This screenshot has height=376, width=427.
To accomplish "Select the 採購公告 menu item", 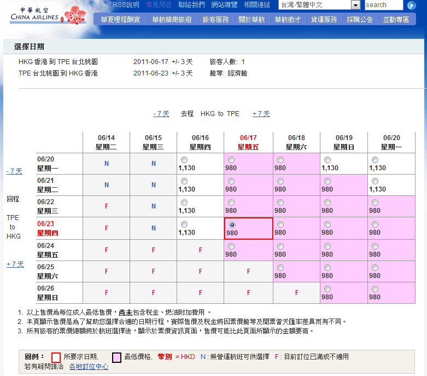I will [360, 19].
